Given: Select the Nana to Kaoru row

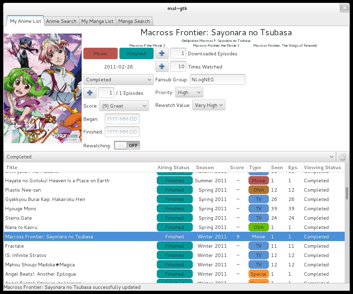Looking at the screenshot, I should pos(174,227).
